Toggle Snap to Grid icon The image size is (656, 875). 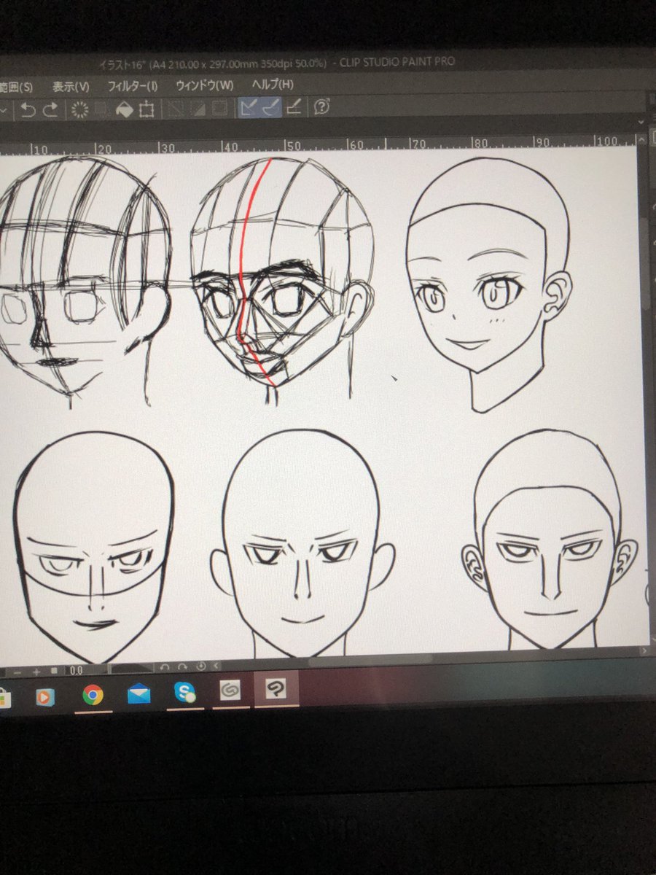294,108
